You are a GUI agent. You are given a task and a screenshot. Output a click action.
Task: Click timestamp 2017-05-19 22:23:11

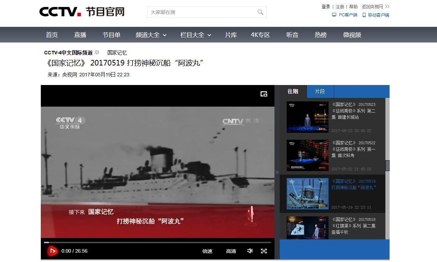(351, 207)
